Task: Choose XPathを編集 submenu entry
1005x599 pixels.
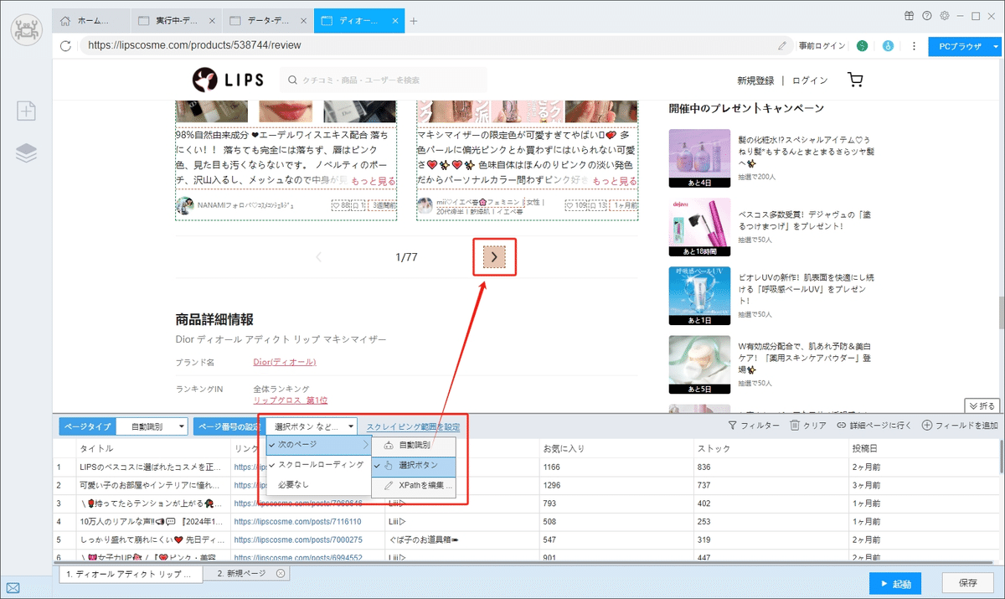Action: pos(414,485)
